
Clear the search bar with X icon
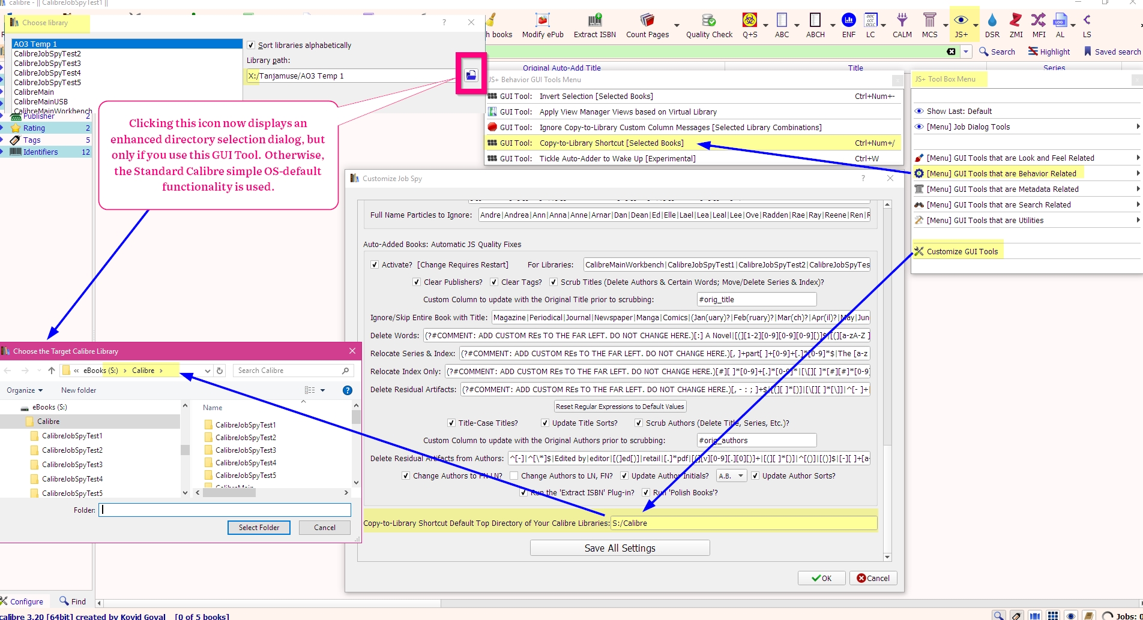point(951,52)
